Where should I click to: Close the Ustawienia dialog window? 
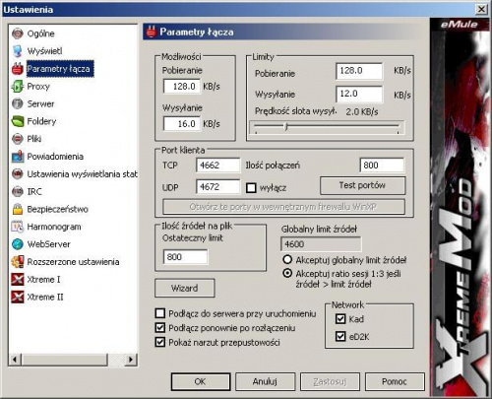click(x=481, y=9)
